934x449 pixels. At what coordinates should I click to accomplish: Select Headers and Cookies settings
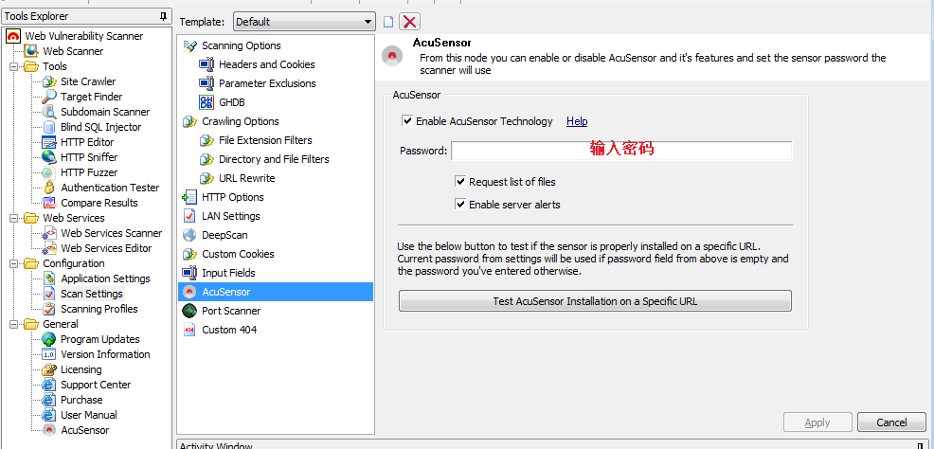point(267,64)
